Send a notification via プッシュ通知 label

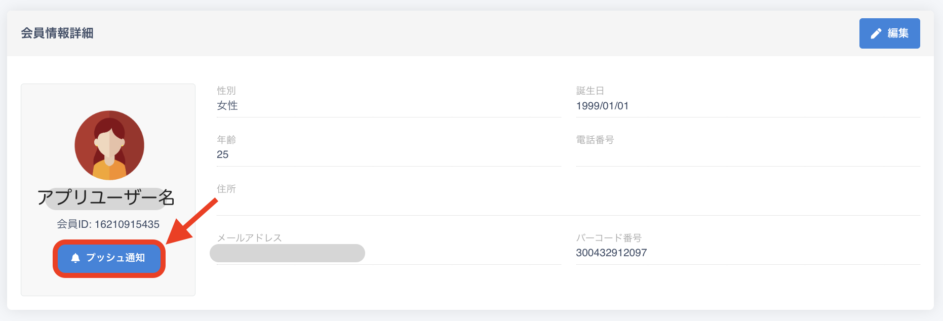pyautogui.click(x=115, y=258)
